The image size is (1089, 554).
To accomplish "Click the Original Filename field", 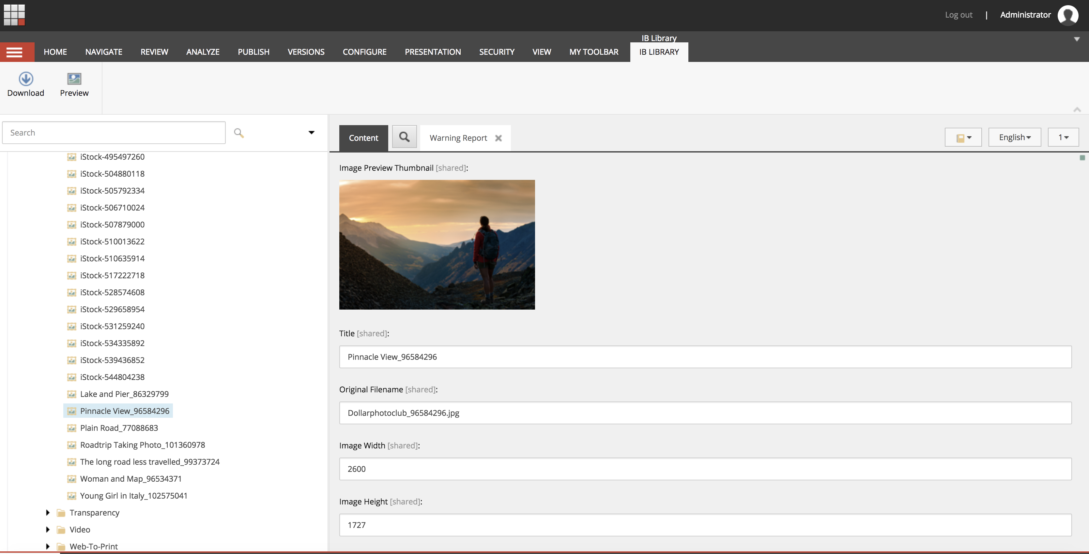I will (x=705, y=413).
